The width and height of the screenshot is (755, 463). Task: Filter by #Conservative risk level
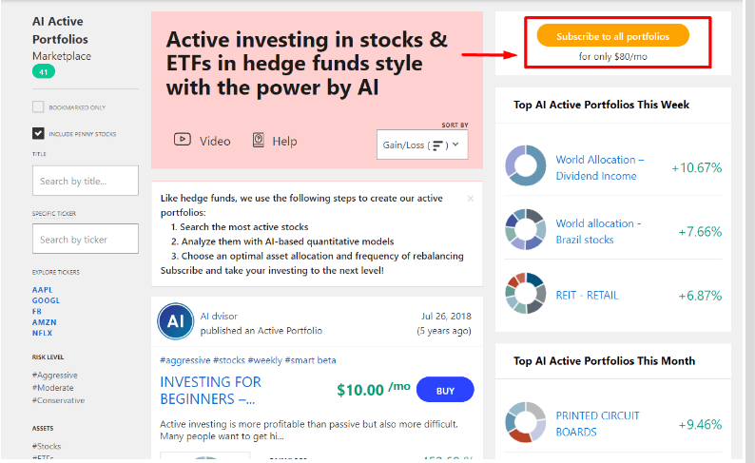pyautogui.click(x=58, y=400)
